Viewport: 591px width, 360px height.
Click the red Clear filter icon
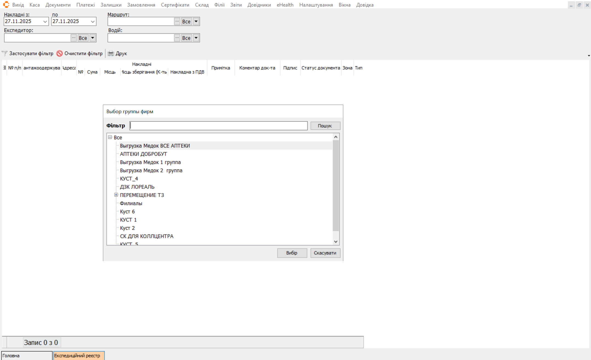(x=59, y=53)
